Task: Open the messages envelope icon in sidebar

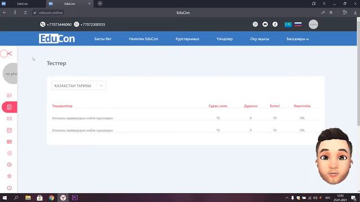Action: [x=9, y=118]
